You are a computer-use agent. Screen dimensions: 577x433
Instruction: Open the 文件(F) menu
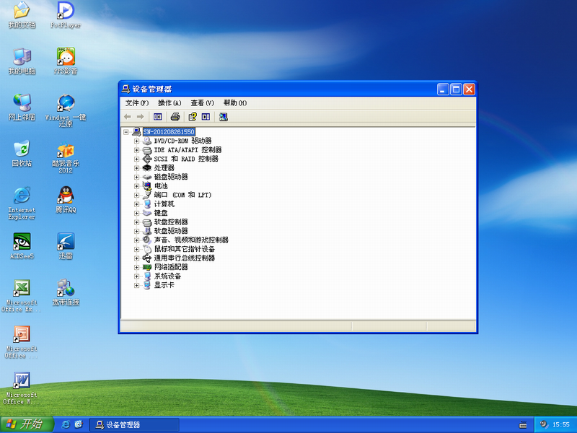137,103
